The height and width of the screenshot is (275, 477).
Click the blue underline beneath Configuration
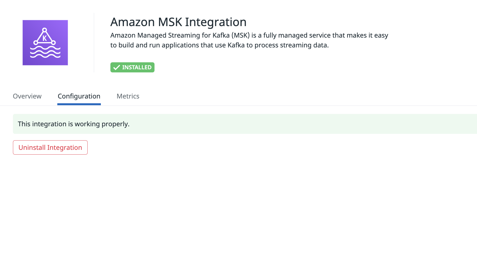[79, 104]
